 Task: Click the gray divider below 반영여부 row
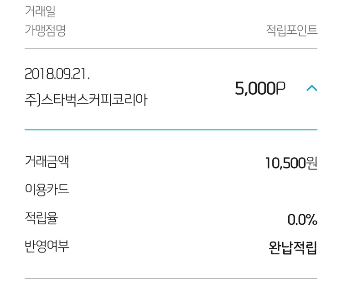coord(171,278)
